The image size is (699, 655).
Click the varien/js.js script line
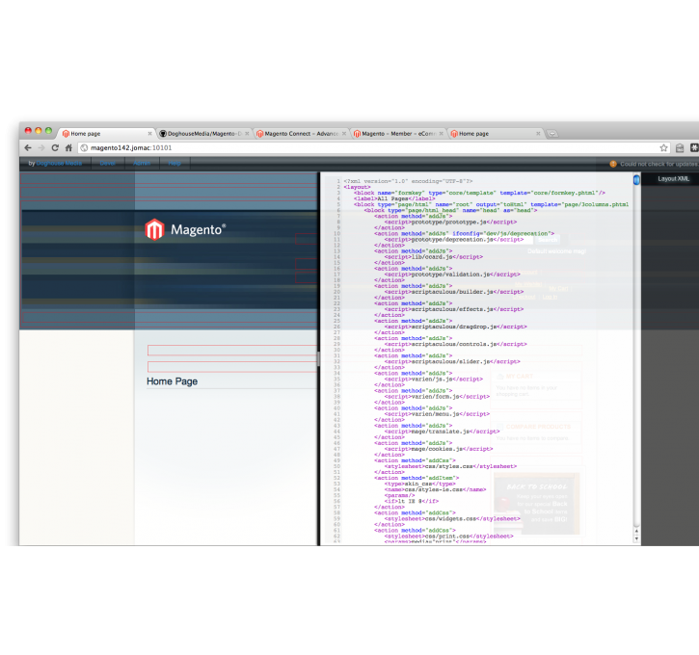(x=434, y=379)
